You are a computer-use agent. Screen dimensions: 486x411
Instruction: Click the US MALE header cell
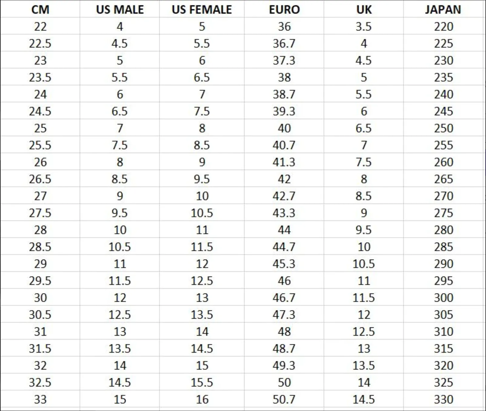120,9
